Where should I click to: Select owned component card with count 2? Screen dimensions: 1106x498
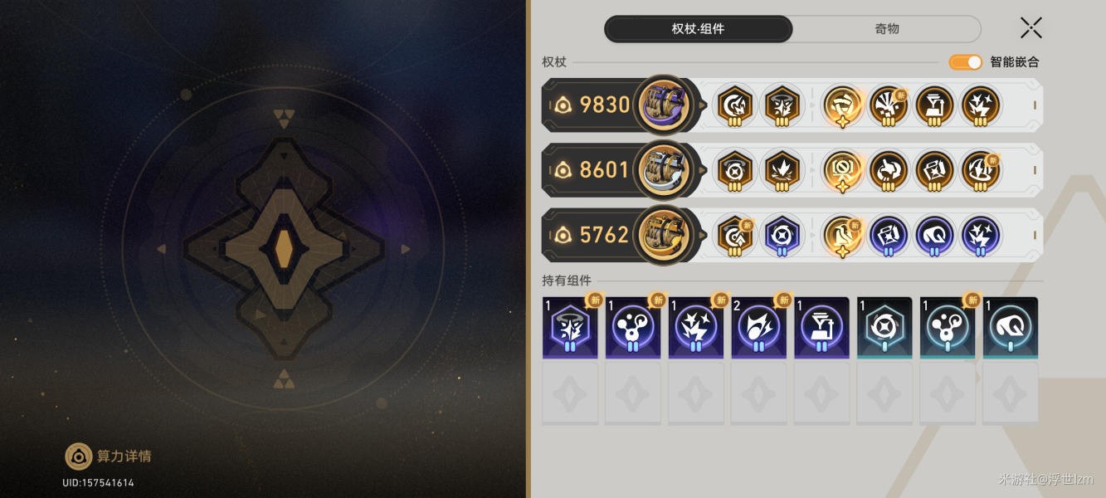pos(759,328)
